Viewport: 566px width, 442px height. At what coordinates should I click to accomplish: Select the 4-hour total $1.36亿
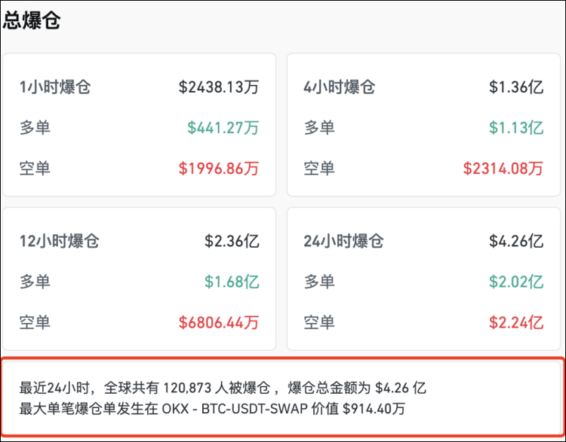pos(516,87)
